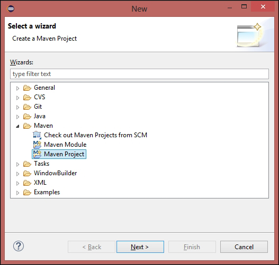Image resolution: width=279 pixels, height=265 pixels.
Task: Collapse the Maven category
Action: point(17,126)
